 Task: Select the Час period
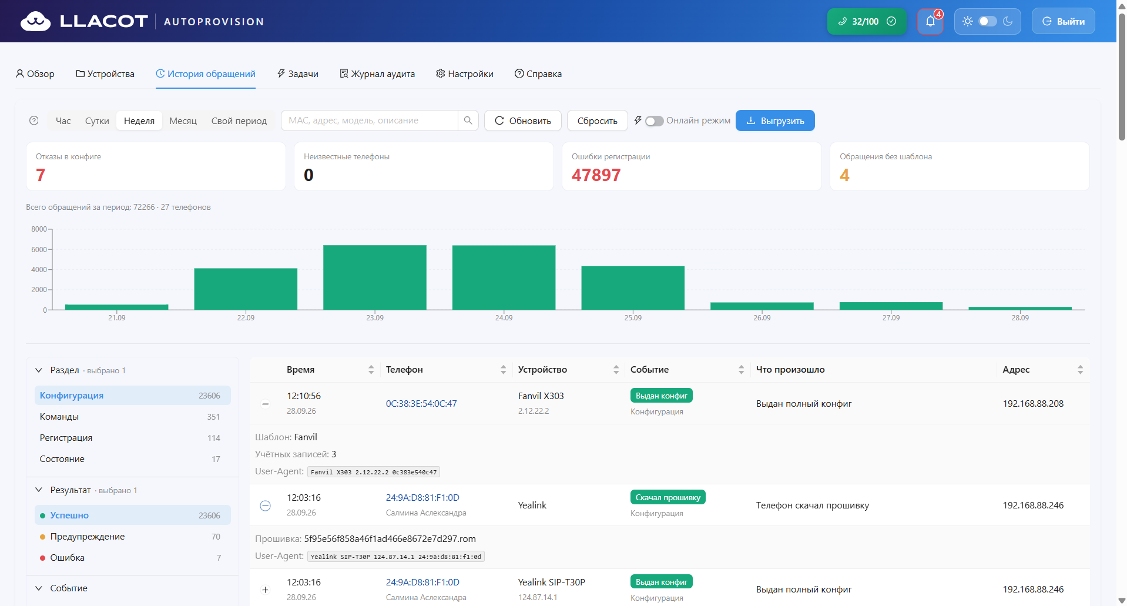pos(63,120)
